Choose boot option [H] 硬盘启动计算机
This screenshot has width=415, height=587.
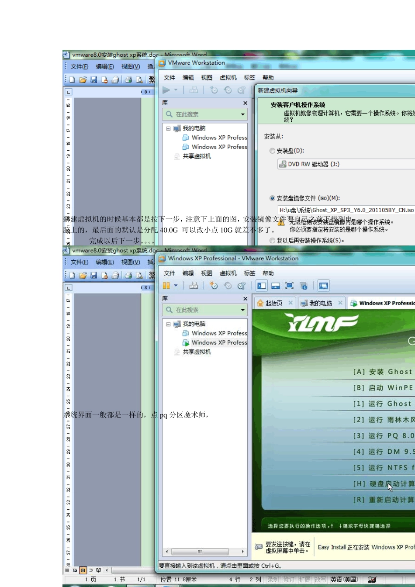tap(383, 484)
